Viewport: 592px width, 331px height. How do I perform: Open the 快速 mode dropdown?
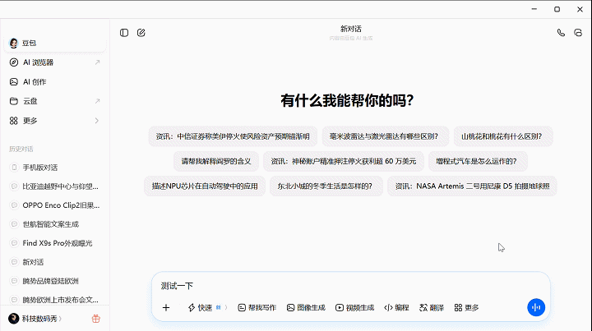tap(207, 307)
